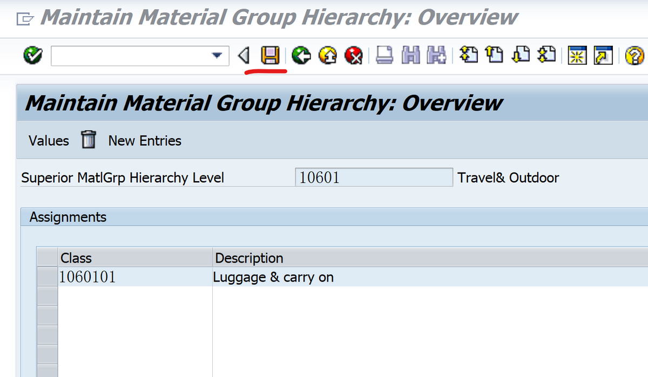
Task: Click the Assignments group label
Action: (x=68, y=217)
